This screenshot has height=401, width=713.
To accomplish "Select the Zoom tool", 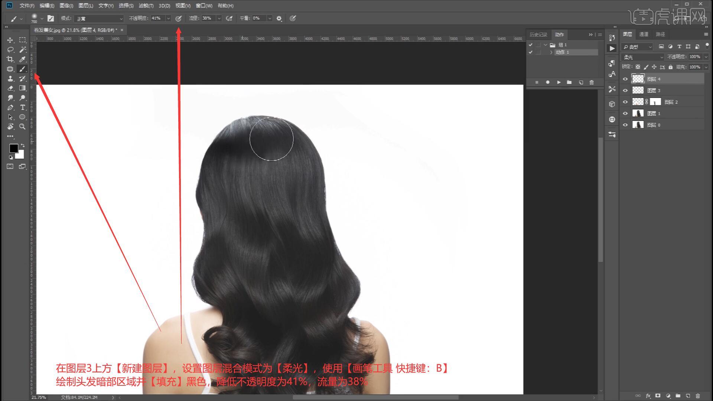I will click(22, 127).
